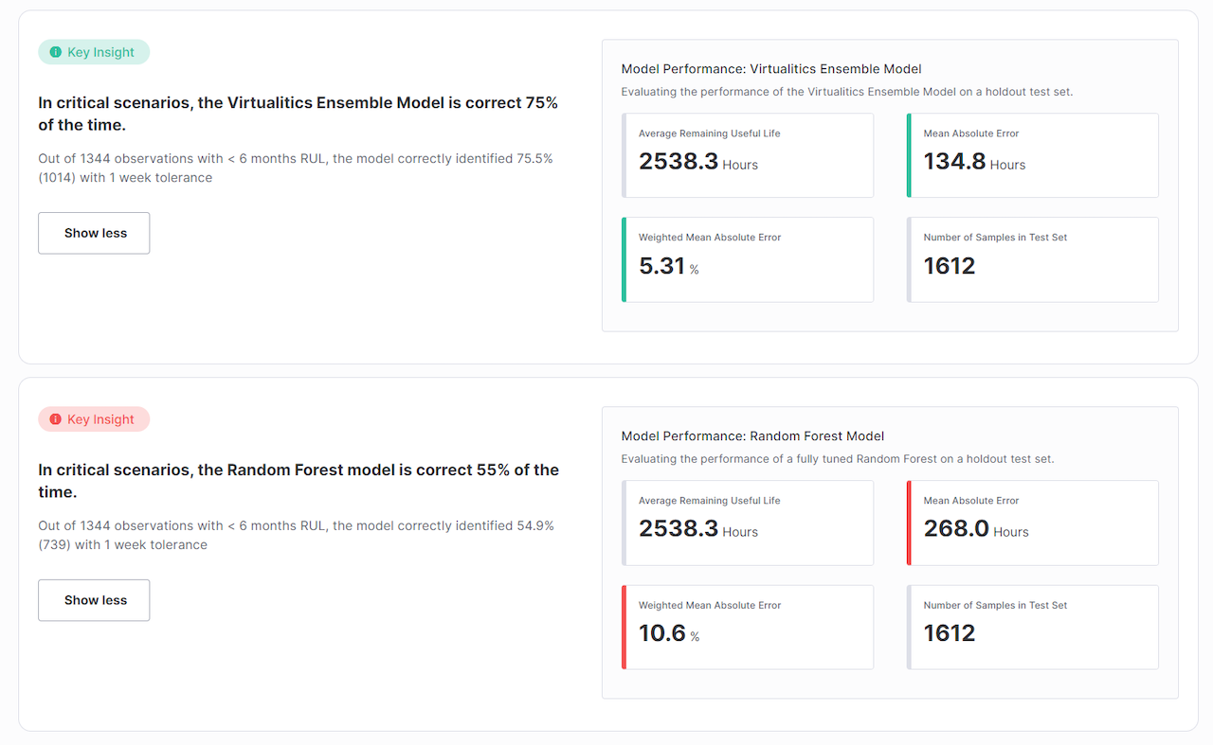Click Weighted Mean Absolute Error label in Random Forest panel
This screenshot has height=745, width=1213.
pyautogui.click(x=710, y=605)
